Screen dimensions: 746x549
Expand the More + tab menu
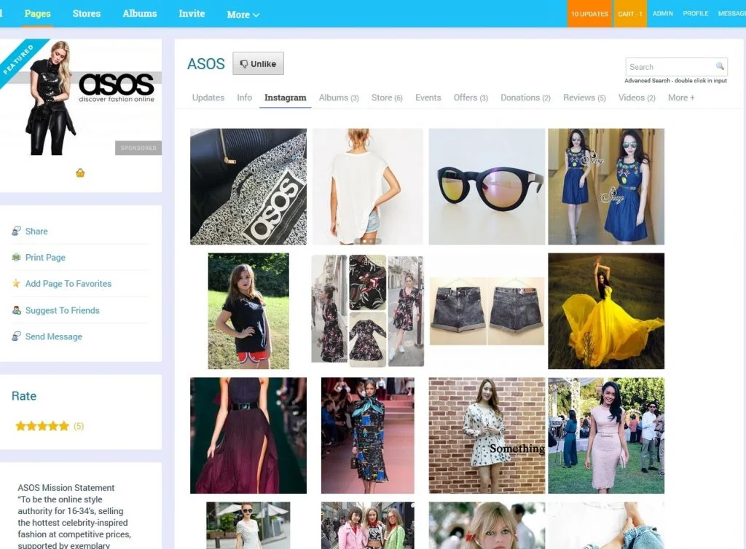[681, 98]
